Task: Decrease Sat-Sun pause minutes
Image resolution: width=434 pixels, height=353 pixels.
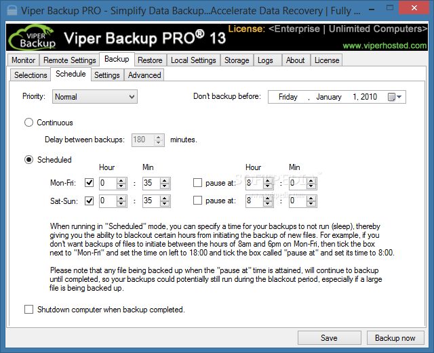Action: (x=311, y=204)
